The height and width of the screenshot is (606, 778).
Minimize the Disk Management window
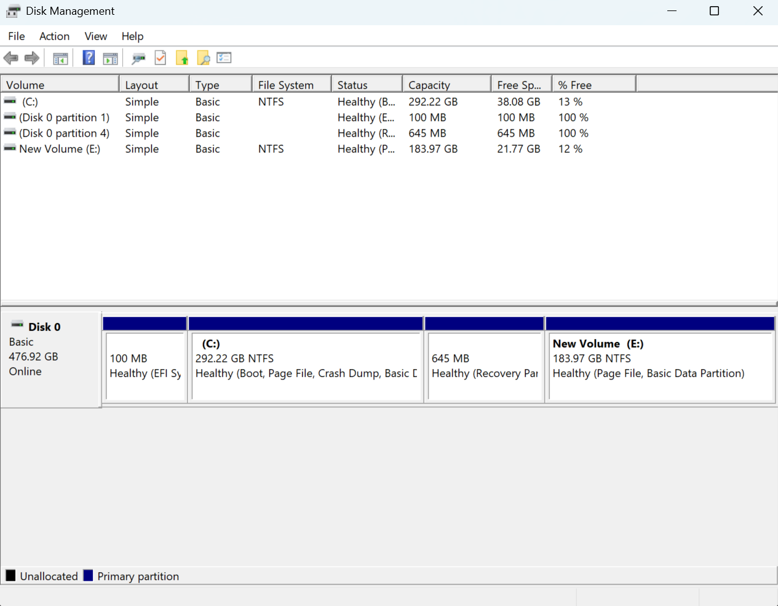pos(672,11)
